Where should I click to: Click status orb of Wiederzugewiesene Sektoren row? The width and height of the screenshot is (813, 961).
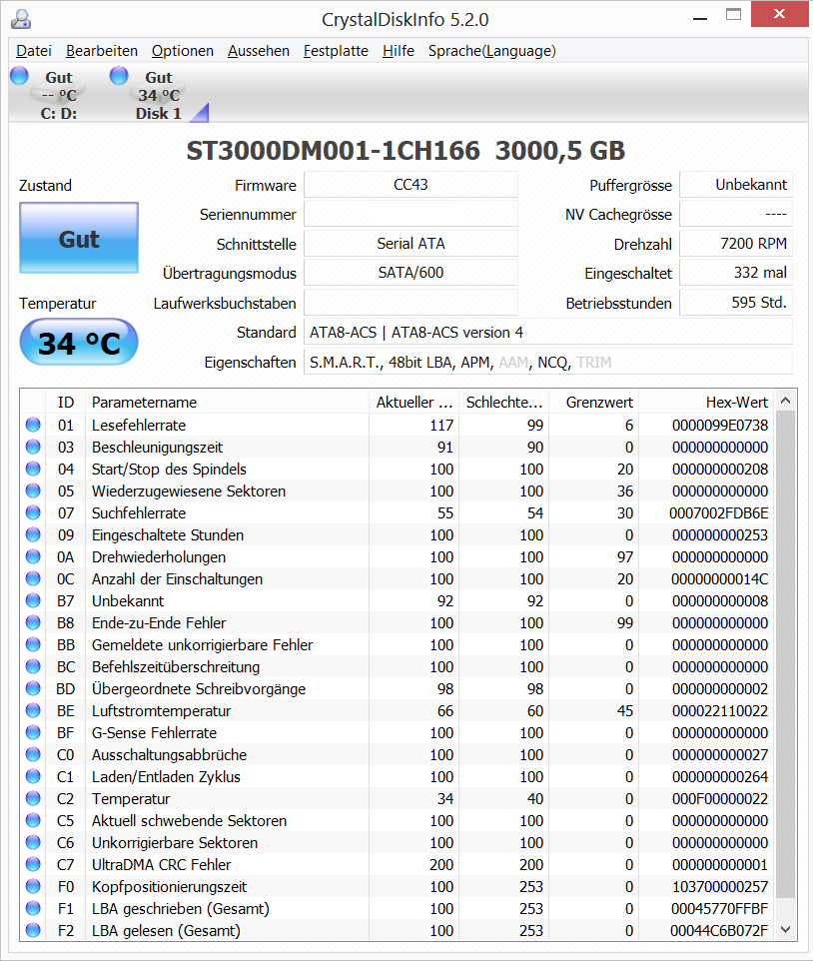pos(33,490)
